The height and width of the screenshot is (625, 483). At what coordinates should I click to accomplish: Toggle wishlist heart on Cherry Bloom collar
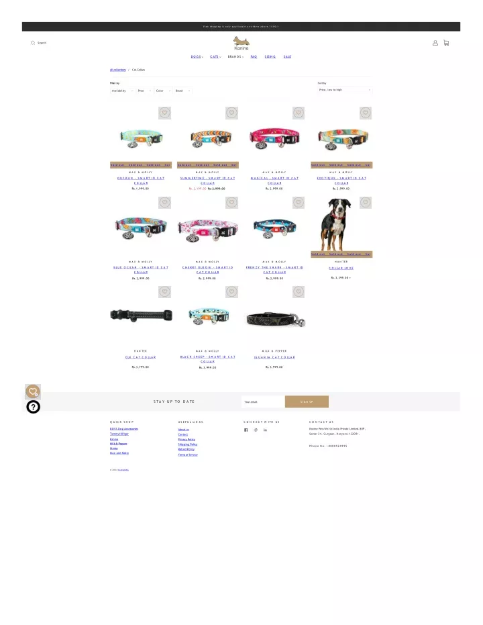pos(231,203)
